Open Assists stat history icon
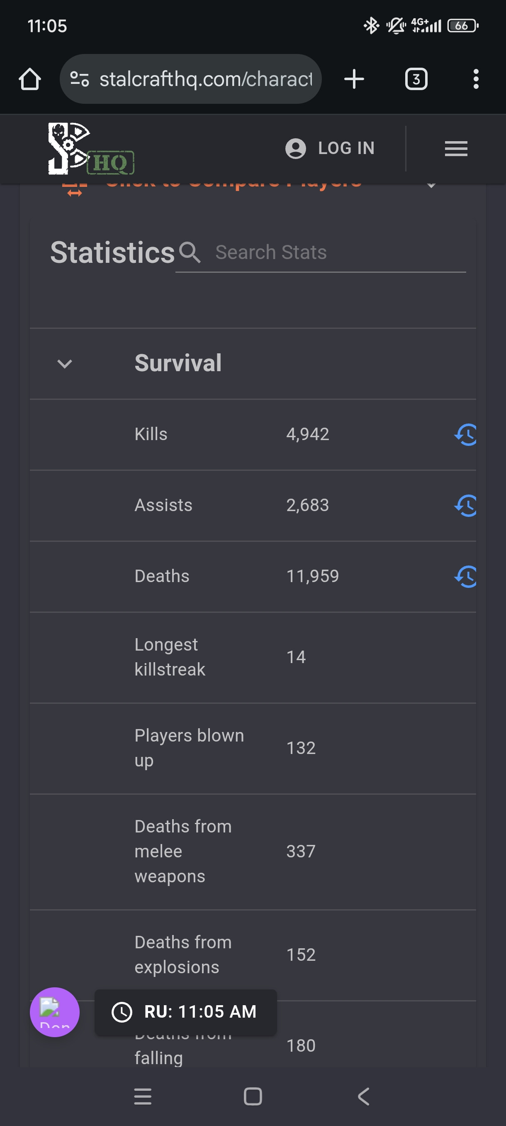Image resolution: width=506 pixels, height=1126 pixels. pyautogui.click(x=465, y=505)
